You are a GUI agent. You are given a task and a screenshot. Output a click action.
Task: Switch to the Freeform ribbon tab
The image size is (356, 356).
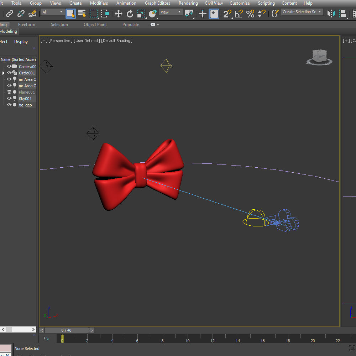click(x=27, y=25)
